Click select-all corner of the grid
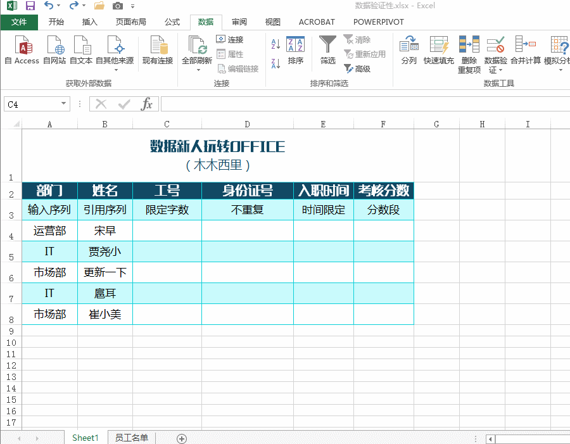The height and width of the screenshot is (444, 570). [16, 124]
